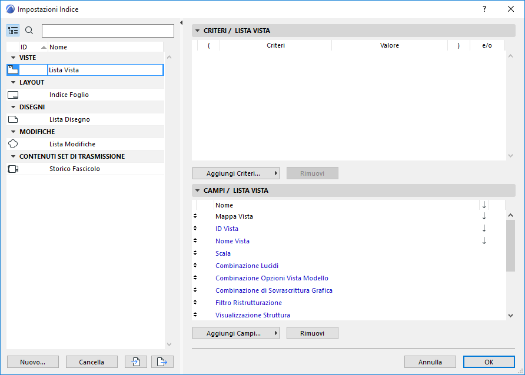525x375 pixels.
Task: Click the sort arrow in Nome header
Action: [484, 205]
